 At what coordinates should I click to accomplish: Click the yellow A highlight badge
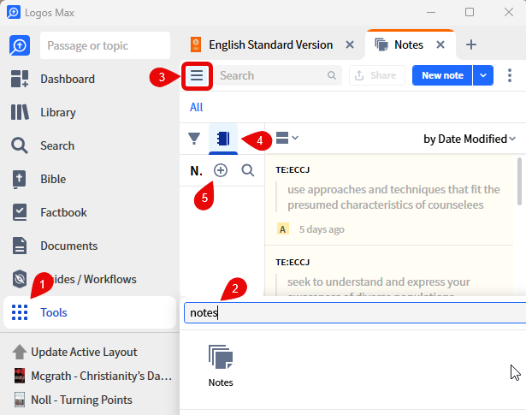tap(283, 229)
